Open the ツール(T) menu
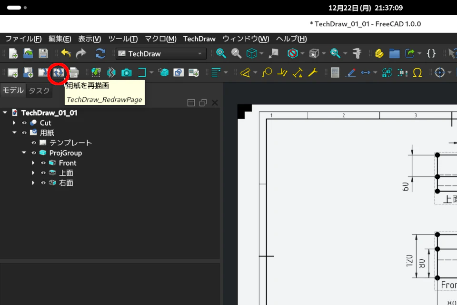The image size is (457, 305). tap(123, 39)
